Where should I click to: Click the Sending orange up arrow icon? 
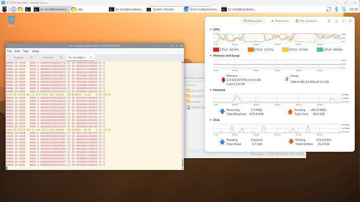(x=290, y=112)
